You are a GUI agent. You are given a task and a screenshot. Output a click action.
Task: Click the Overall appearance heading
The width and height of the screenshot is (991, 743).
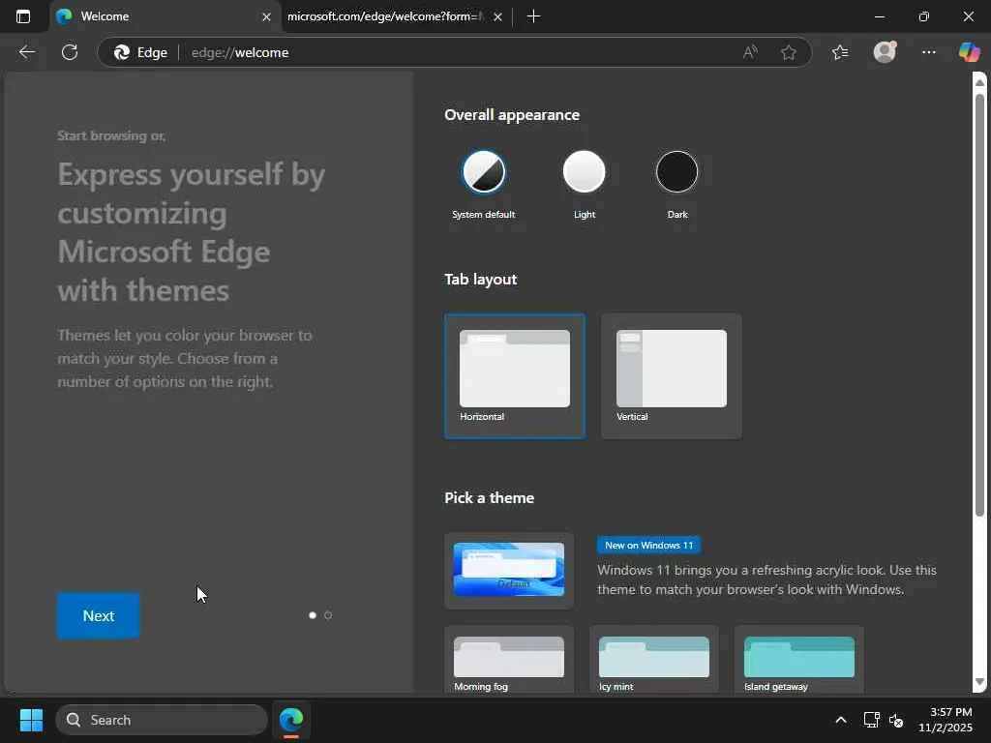(x=512, y=115)
